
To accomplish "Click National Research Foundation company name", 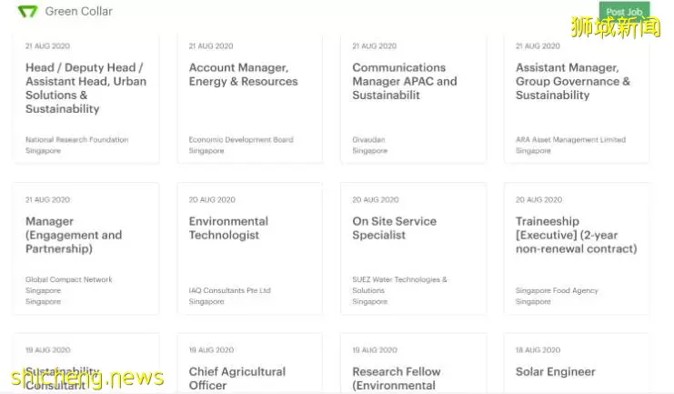I will click(77, 140).
